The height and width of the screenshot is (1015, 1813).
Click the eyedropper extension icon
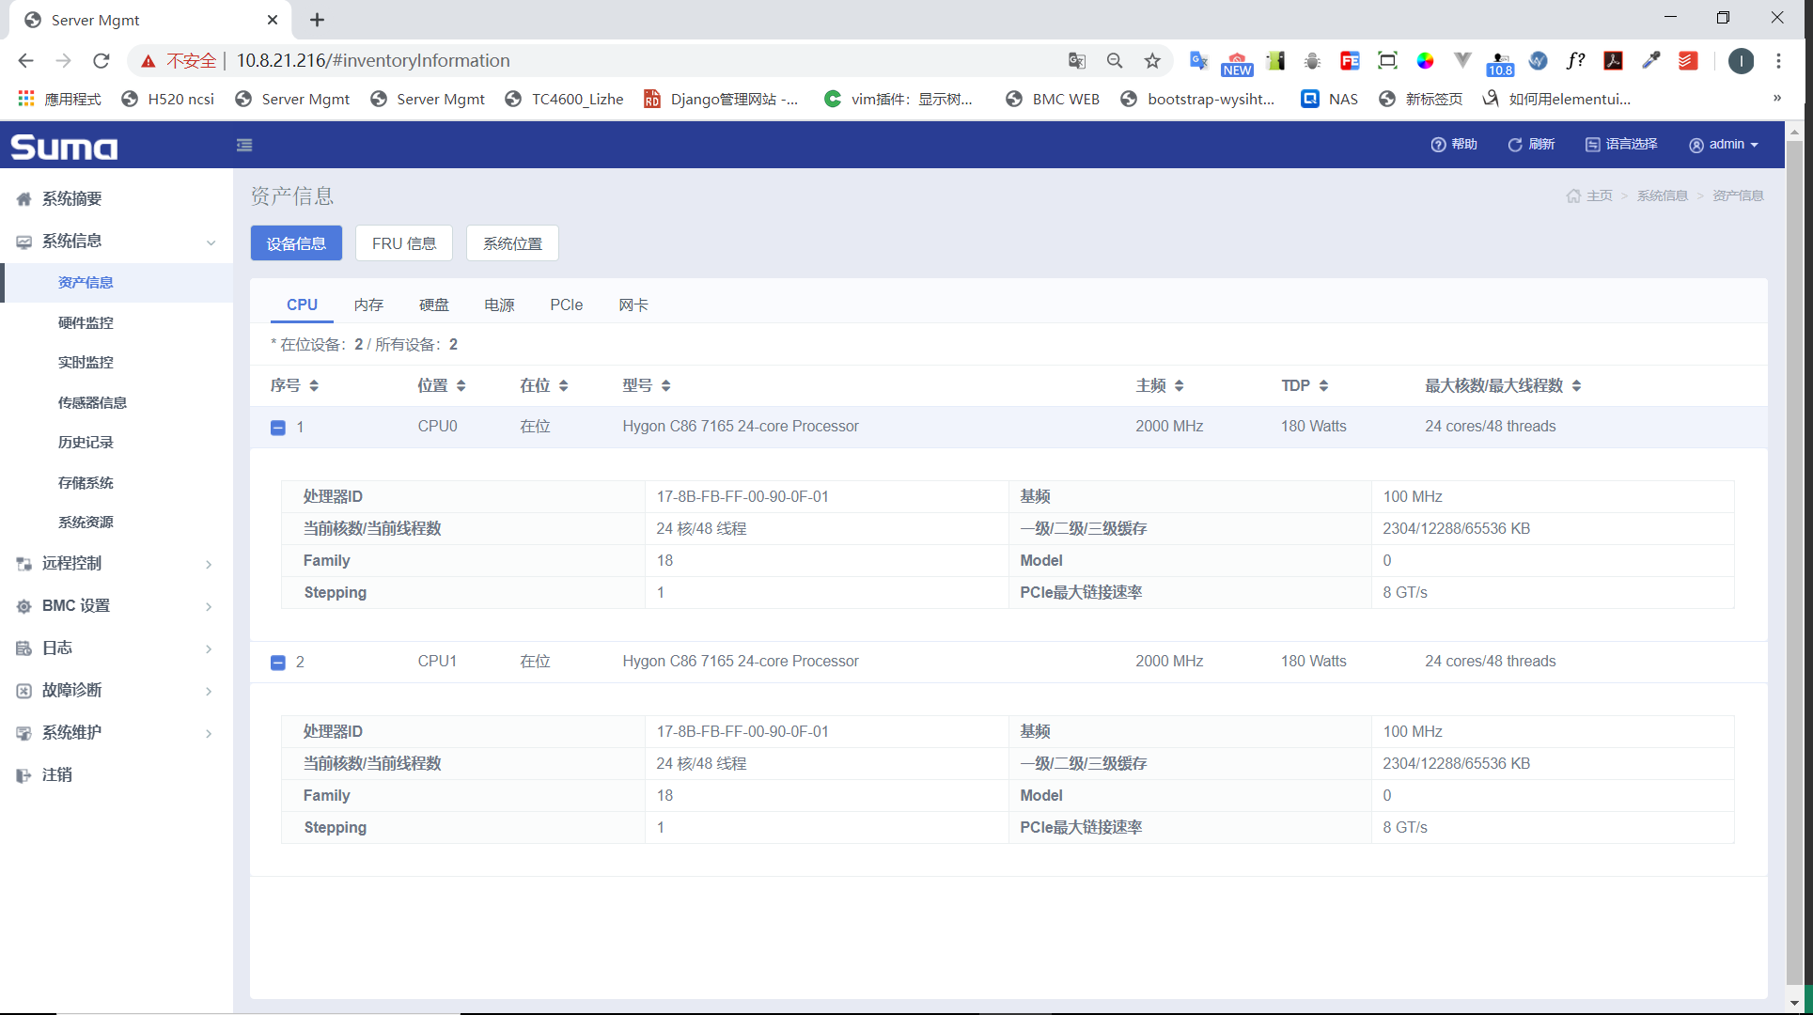click(1650, 61)
